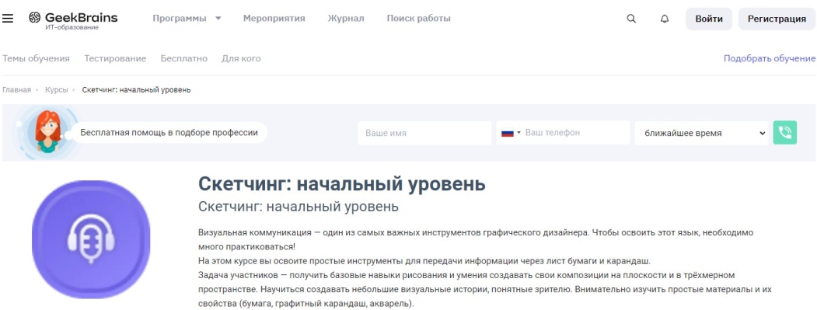
Task: Open the Подобрать обучение link
Action: pyautogui.click(x=770, y=58)
